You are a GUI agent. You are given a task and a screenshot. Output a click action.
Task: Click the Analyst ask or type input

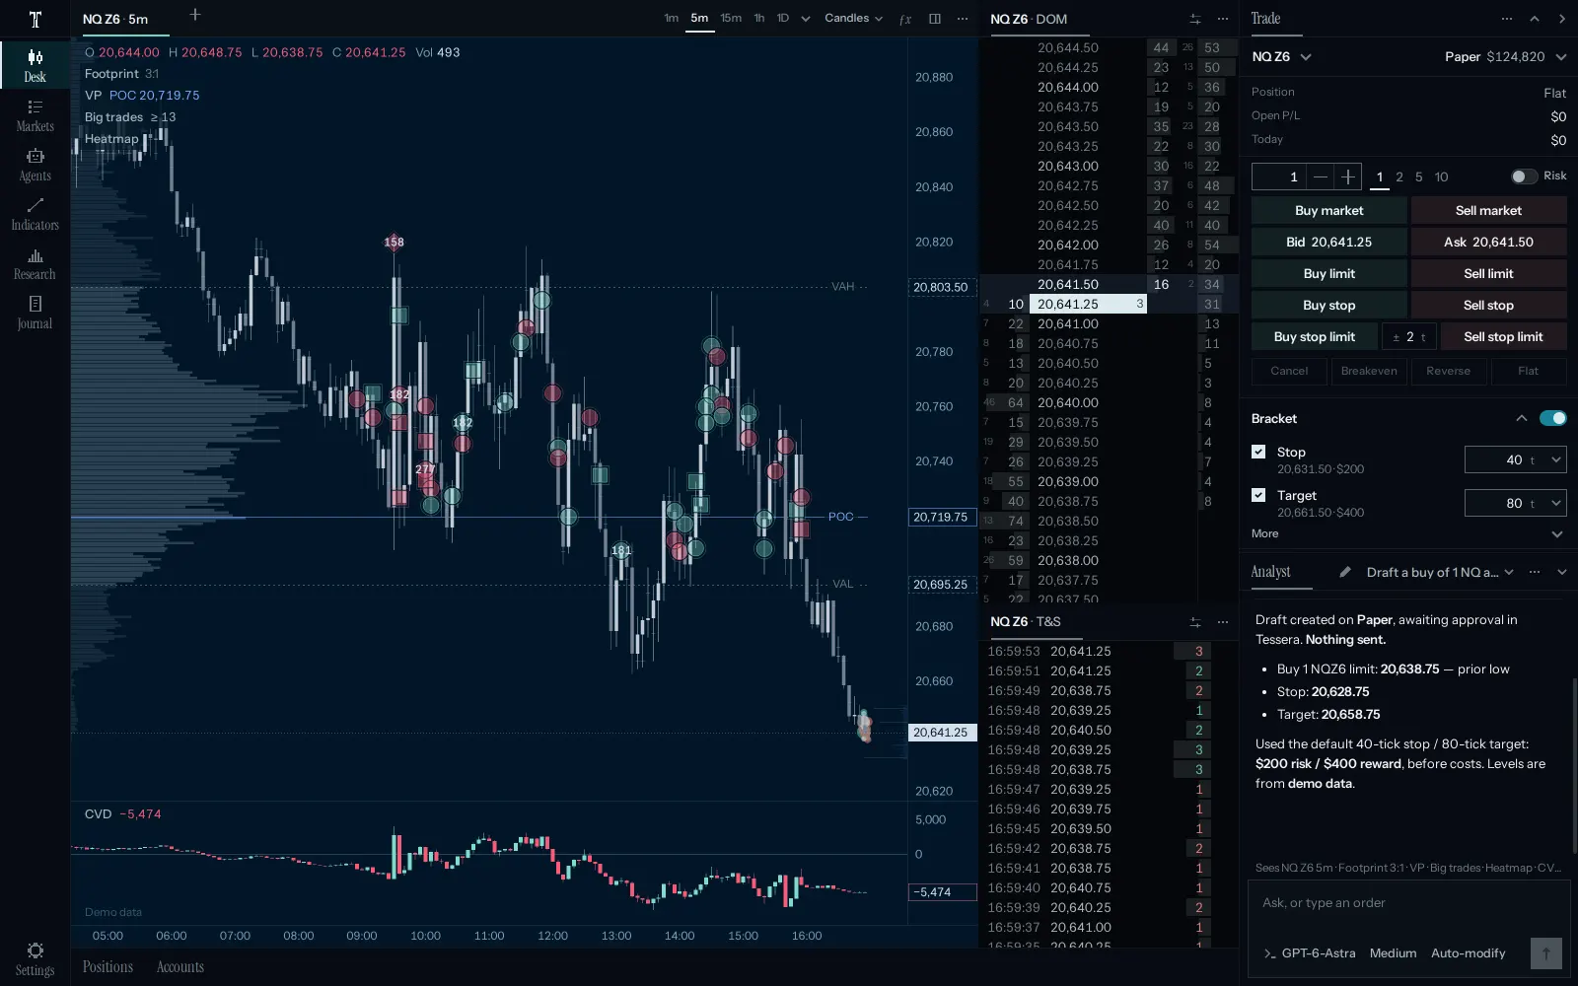click(1408, 903)
